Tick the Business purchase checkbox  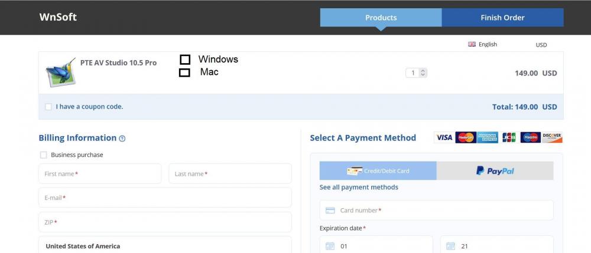point(43,155)
